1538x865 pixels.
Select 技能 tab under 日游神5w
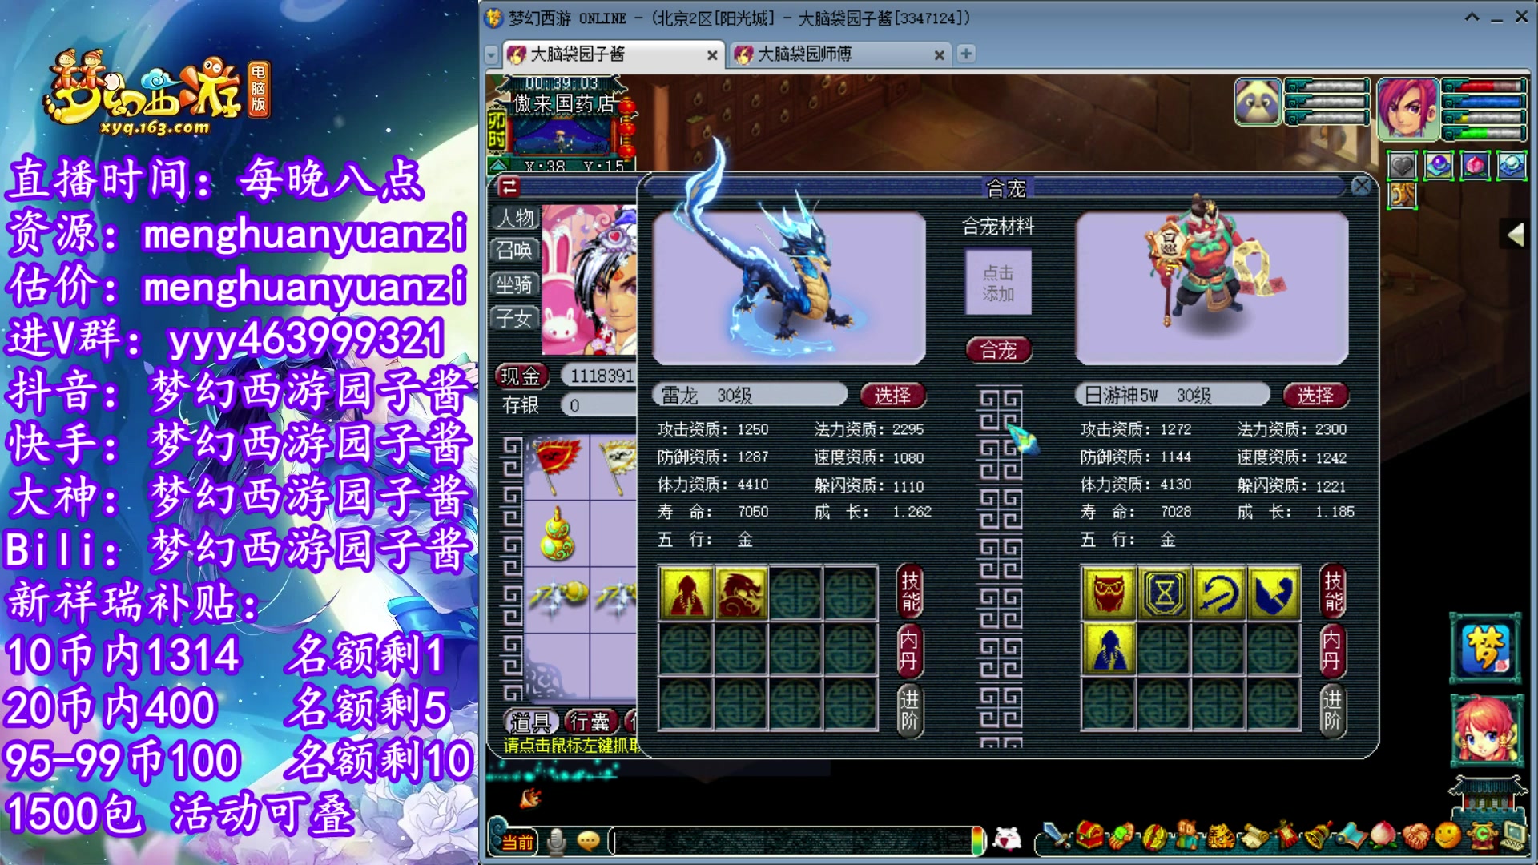(1333, 592)
